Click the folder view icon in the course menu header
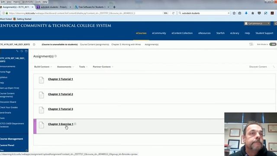Image resolution: width=277 pixels, height=156 pixels. click(x=26, y=51)
